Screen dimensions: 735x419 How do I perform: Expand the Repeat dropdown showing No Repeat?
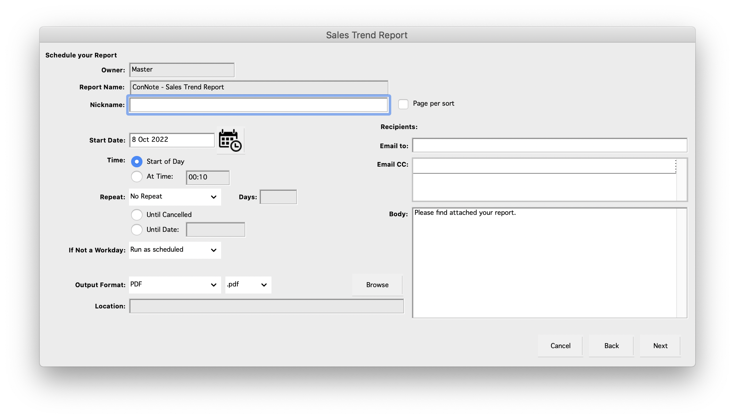[175, 197]
